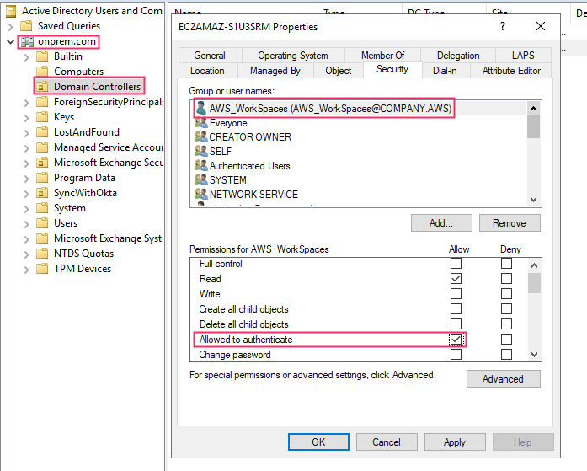Check Allow for Delete all child objects
Screen dimensions: 587x471
point(456,324)
